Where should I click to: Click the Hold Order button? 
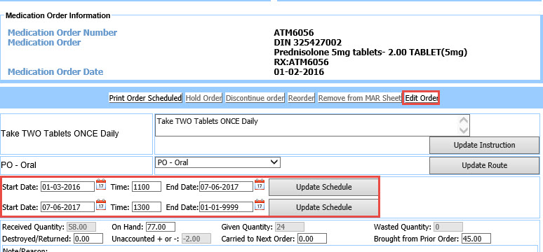point(203,98)
